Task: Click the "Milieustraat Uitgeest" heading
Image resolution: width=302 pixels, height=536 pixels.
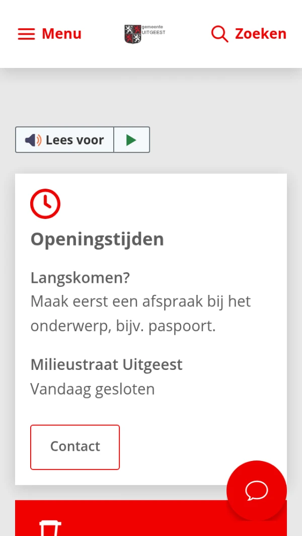Action: [x=106, y=364]
